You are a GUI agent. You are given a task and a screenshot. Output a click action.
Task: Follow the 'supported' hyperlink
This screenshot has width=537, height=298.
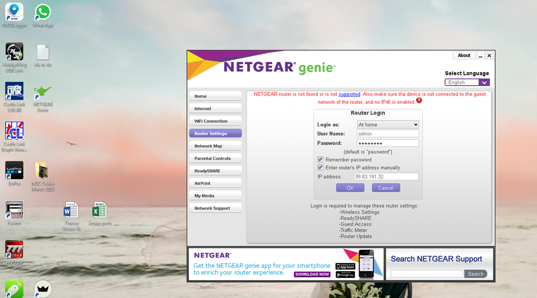click(x=349, y=94)
